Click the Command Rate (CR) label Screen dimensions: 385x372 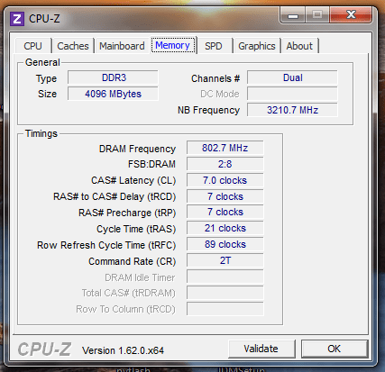[x=133, y=261]
